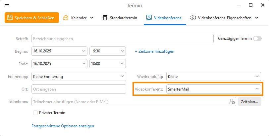Click the Videokonferenz-Eigenschaften gear icon
This screenshot has height=136, width=269.
coord(193,18)
